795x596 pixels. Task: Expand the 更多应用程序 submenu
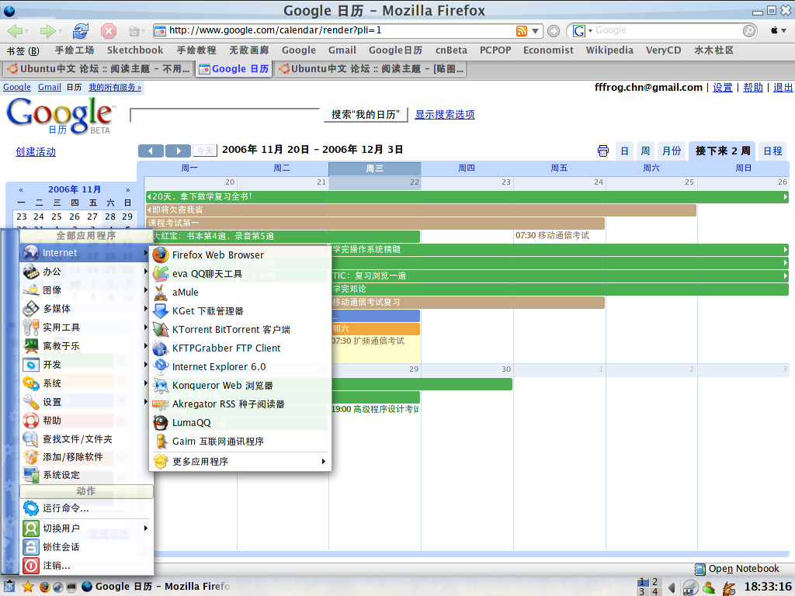240,461
